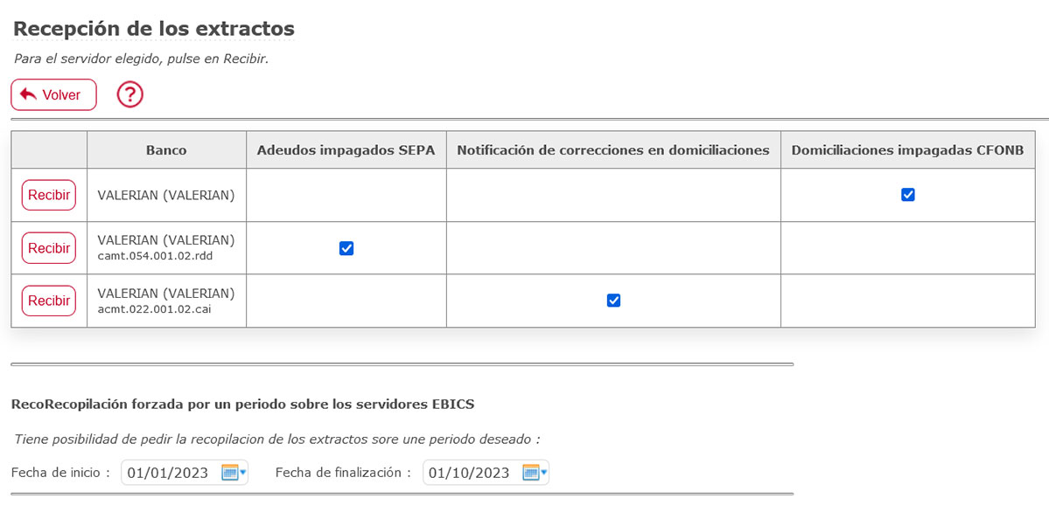Open the Fecha de finalización calendar picker icon
Viewport: 1049px width, 505px height.
533,473
